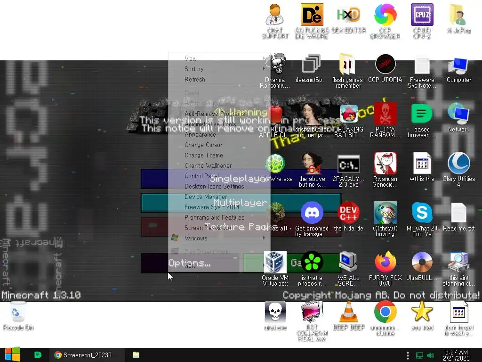Open the Windows Start button
Viewport: 482px width, 362px height.
click(x=13, y=354)
